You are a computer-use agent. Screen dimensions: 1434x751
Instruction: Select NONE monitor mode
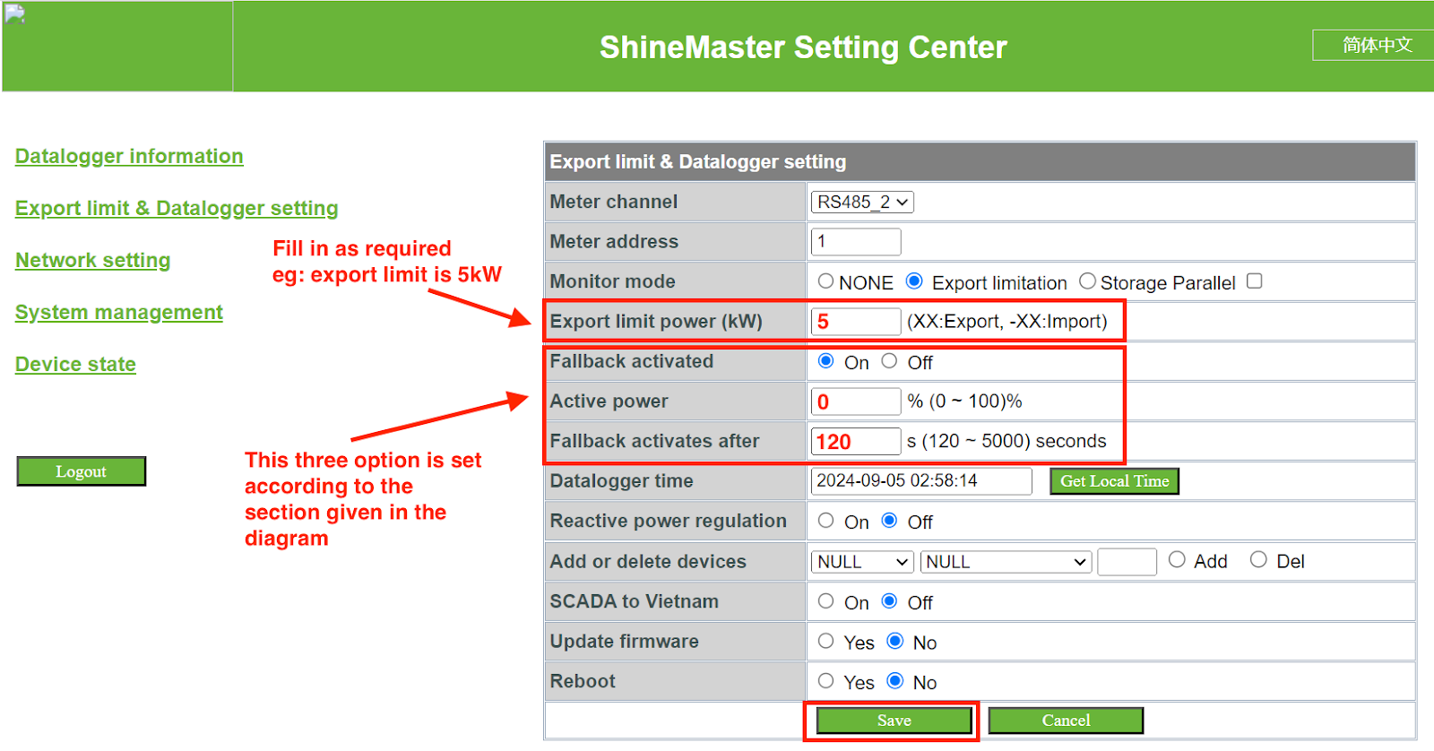825,281
